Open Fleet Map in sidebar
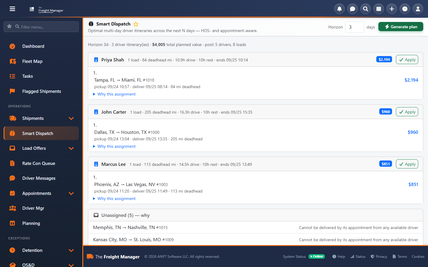The width and height of the screenshot is (428, 267). pos(41,61)
